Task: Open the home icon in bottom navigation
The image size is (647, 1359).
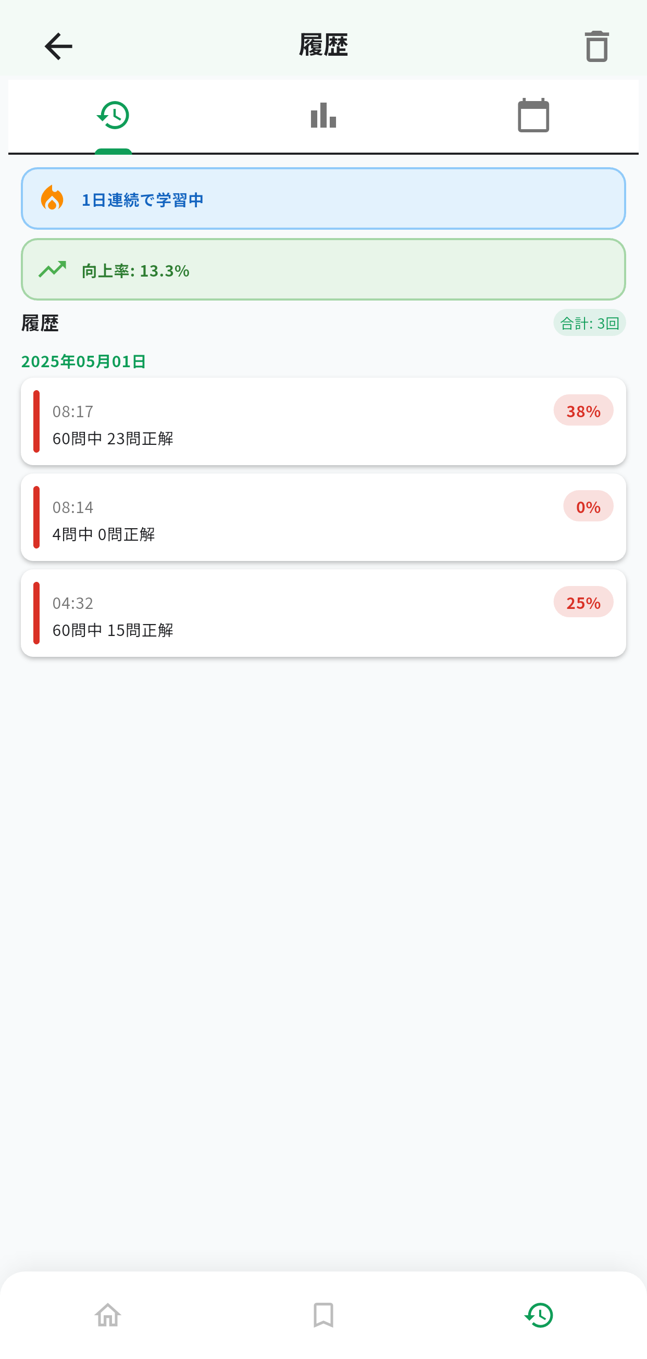Action: coord(108,1315)
